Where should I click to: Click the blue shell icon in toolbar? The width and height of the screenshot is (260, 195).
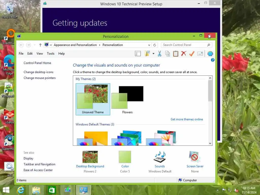pyautogui.click(x=210, y=54)
